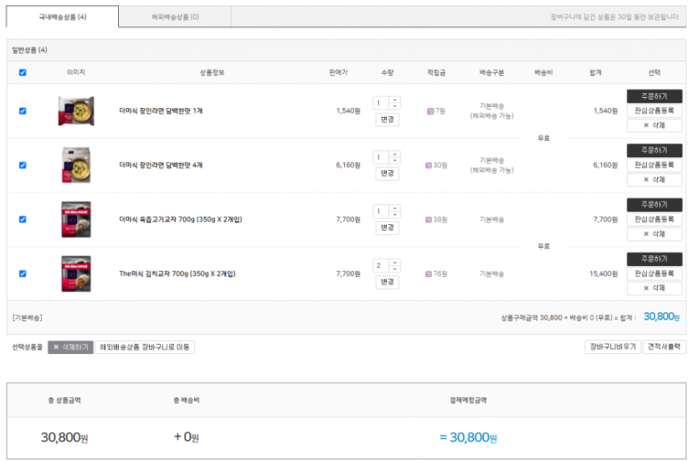
Task: Increase quantity for 장인라면 담백한맛 1개
Action: click(395, 100)
